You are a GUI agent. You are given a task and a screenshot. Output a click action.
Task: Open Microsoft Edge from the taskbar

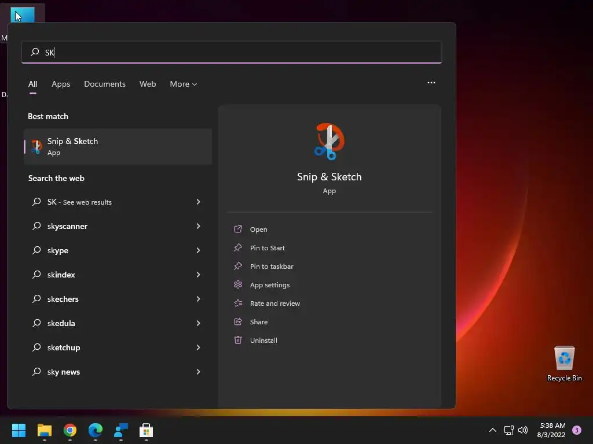click(96, 430)
